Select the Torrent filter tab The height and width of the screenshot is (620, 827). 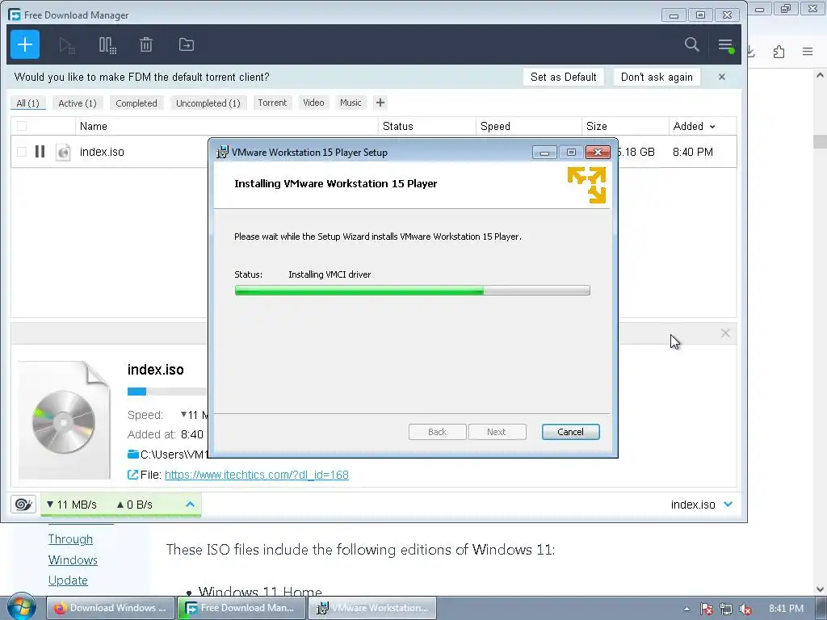point(273,103)
